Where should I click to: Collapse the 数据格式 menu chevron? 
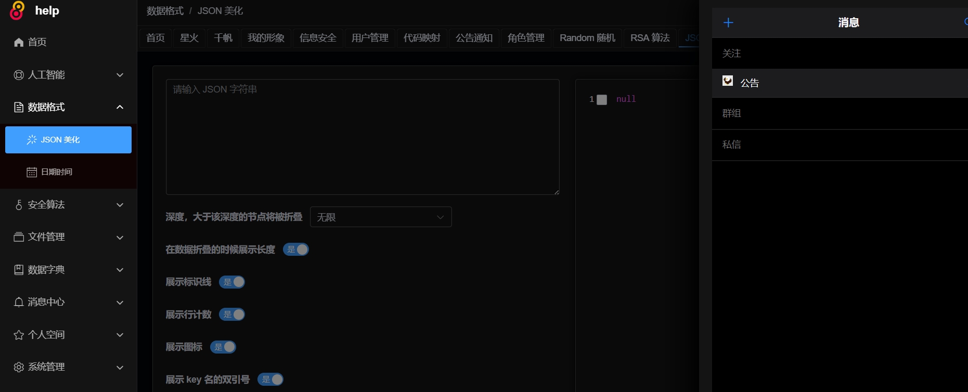tap(120, 107)
